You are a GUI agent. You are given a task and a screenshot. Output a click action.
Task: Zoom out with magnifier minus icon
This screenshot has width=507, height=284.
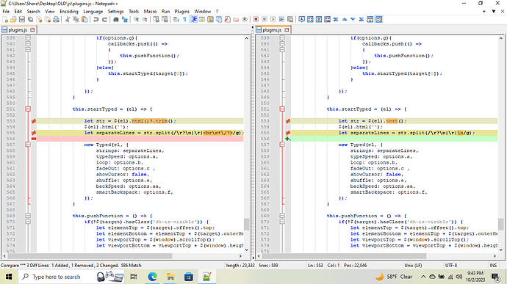(x=145, y=19)
